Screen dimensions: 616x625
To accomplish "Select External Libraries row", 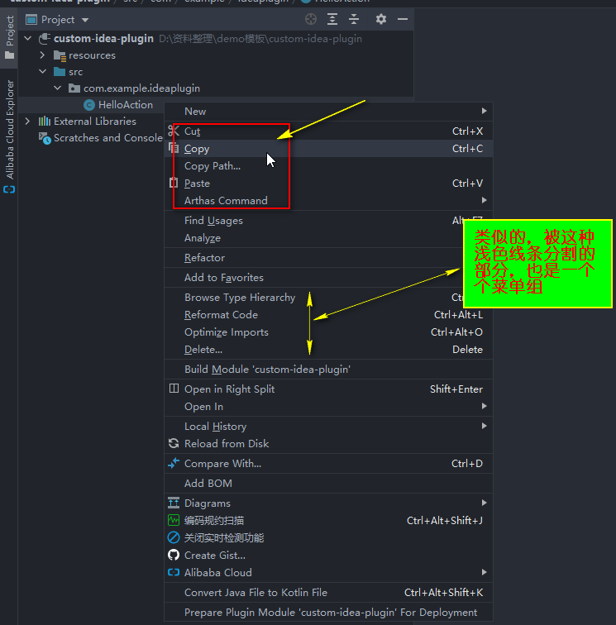I will pyautogui.click(x=91, y=122).
